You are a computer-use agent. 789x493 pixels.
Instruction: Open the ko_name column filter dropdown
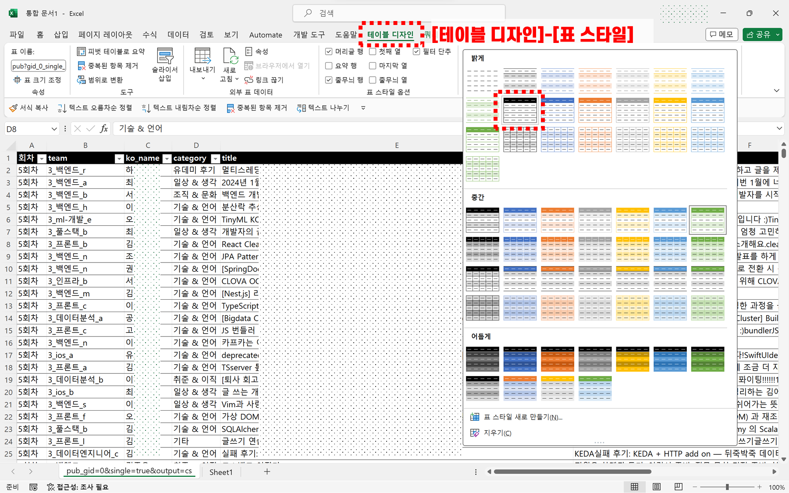tap(167, 159)
